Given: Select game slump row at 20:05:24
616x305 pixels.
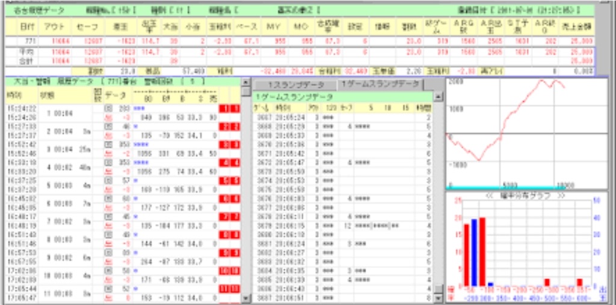Looking at the screenshot, I should coord(342,117).
